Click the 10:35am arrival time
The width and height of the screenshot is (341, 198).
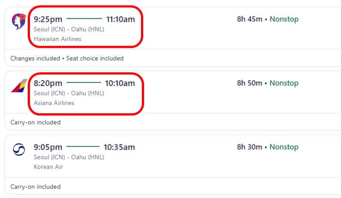(119, 147)
